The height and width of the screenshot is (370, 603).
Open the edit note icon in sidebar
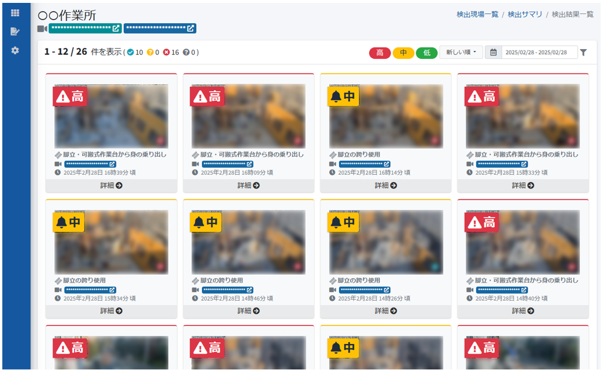click(15, 31)
